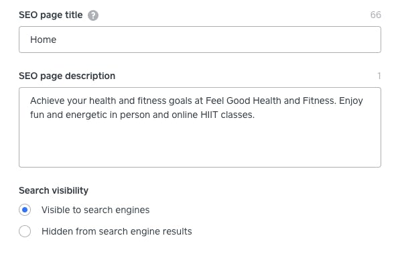
Task: Click the 'SEO page description' label
Action: tap(67, 76)
